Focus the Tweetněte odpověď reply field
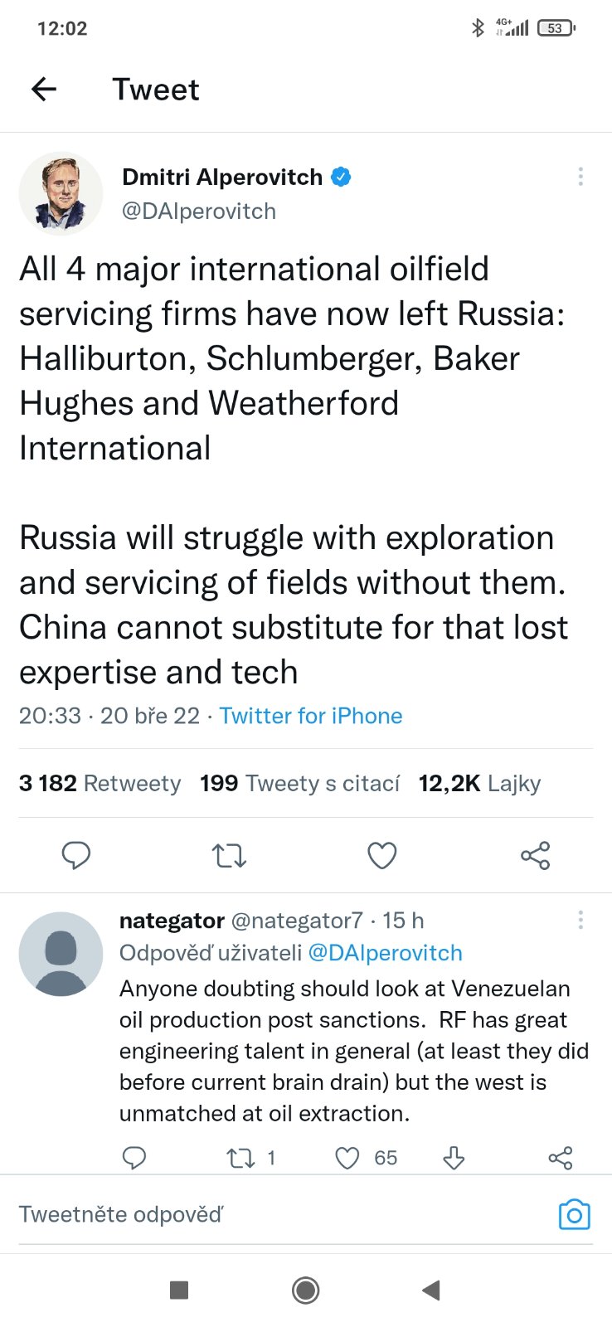This screenshot has height=1327, width=612. click(x=249, y=1214)
